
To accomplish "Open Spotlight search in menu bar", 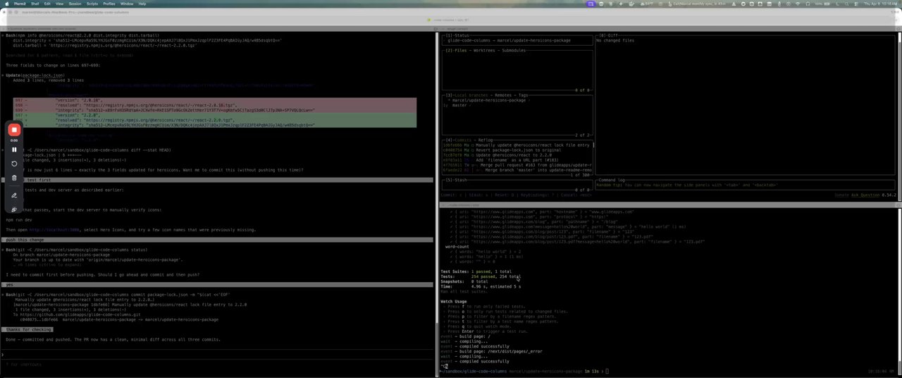I will point(847,4).
